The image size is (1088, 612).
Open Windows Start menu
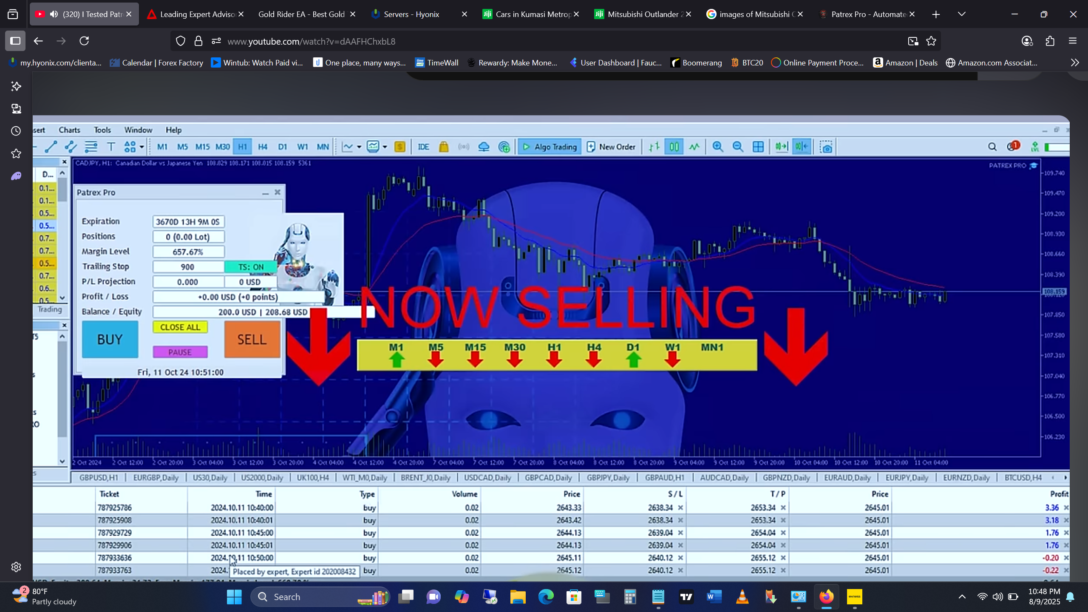click(x=234, y=597)
